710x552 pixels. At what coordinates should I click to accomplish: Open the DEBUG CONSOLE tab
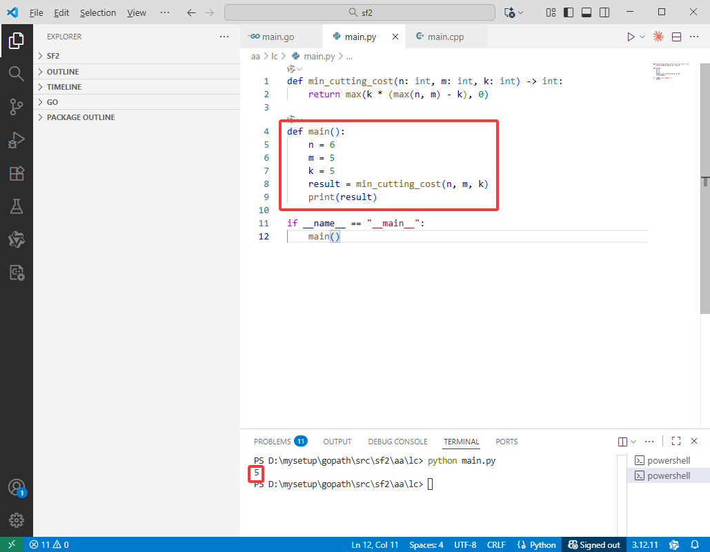click(397, 442)
